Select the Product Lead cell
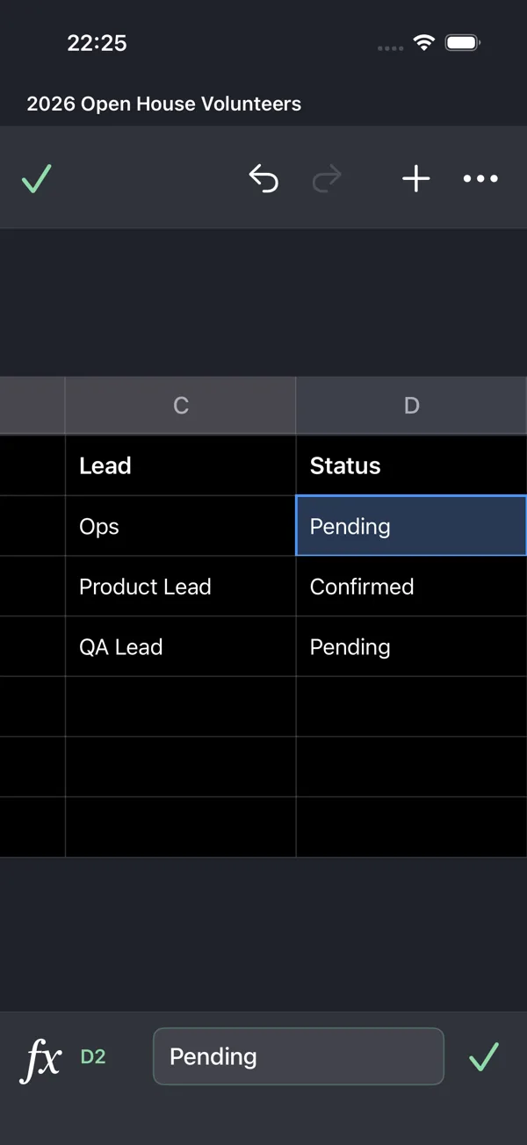This screenshot has width=527, height=1145. click(181, 587)
